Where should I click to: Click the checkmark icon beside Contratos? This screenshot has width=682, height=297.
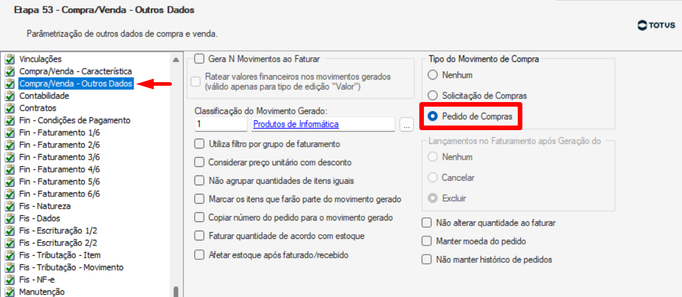(10, 108)
